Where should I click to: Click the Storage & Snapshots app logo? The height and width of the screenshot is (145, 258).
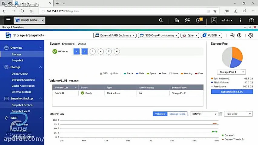[8, 35]
